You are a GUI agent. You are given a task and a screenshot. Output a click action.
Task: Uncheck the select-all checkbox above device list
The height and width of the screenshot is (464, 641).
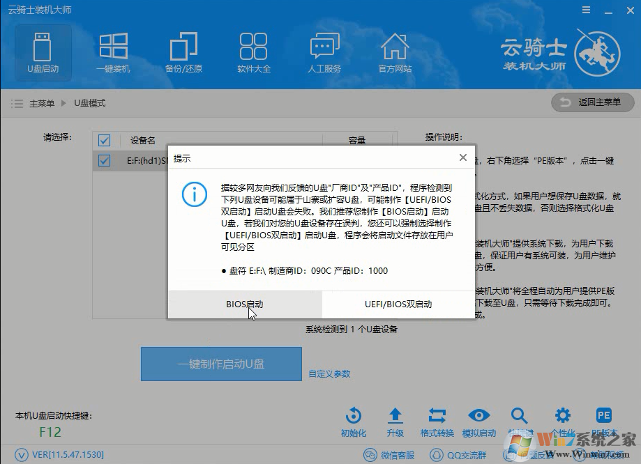pos(104,140)
